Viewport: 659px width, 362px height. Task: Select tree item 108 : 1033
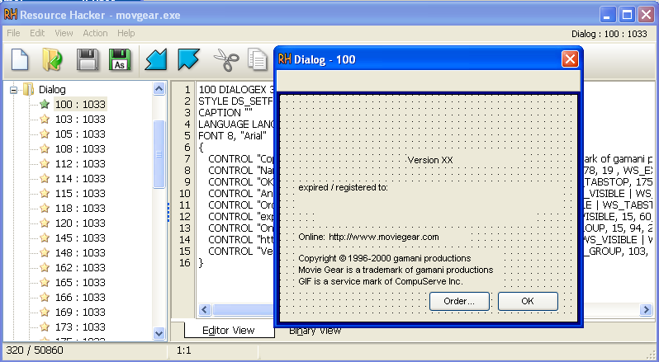80,149
